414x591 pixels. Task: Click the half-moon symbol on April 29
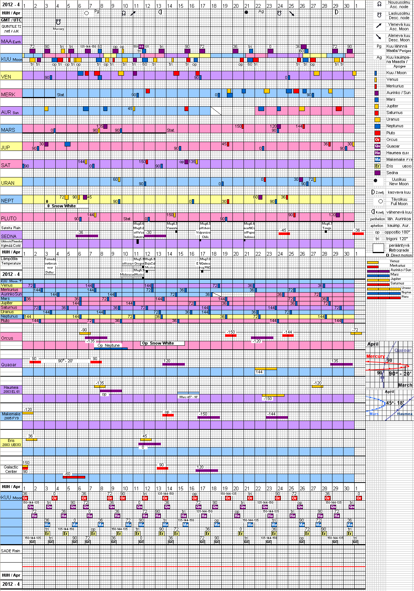[x=336, y=12]
